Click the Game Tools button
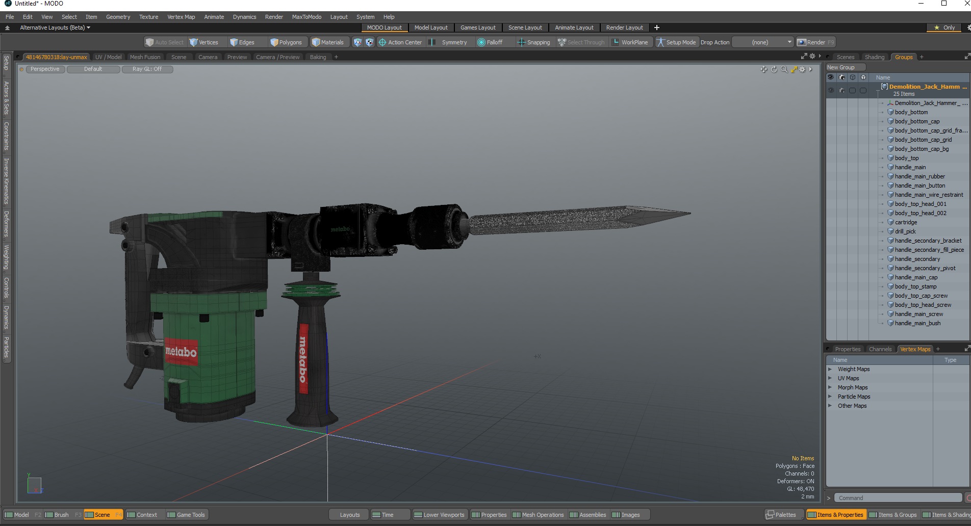The height and width of the screenshot is (526, 971). [186, 515]
